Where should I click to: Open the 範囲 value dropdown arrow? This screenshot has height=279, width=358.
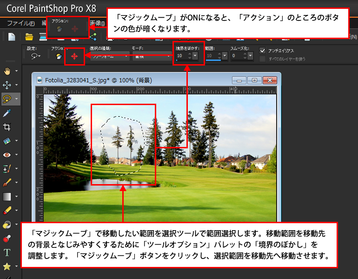(x=225, y=56)
